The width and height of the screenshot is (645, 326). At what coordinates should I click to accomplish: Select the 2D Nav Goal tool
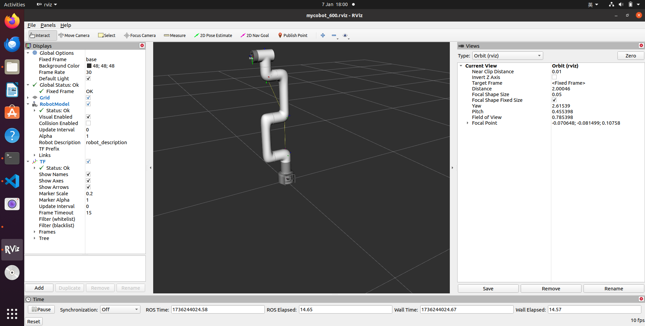[x=255, y=35]
